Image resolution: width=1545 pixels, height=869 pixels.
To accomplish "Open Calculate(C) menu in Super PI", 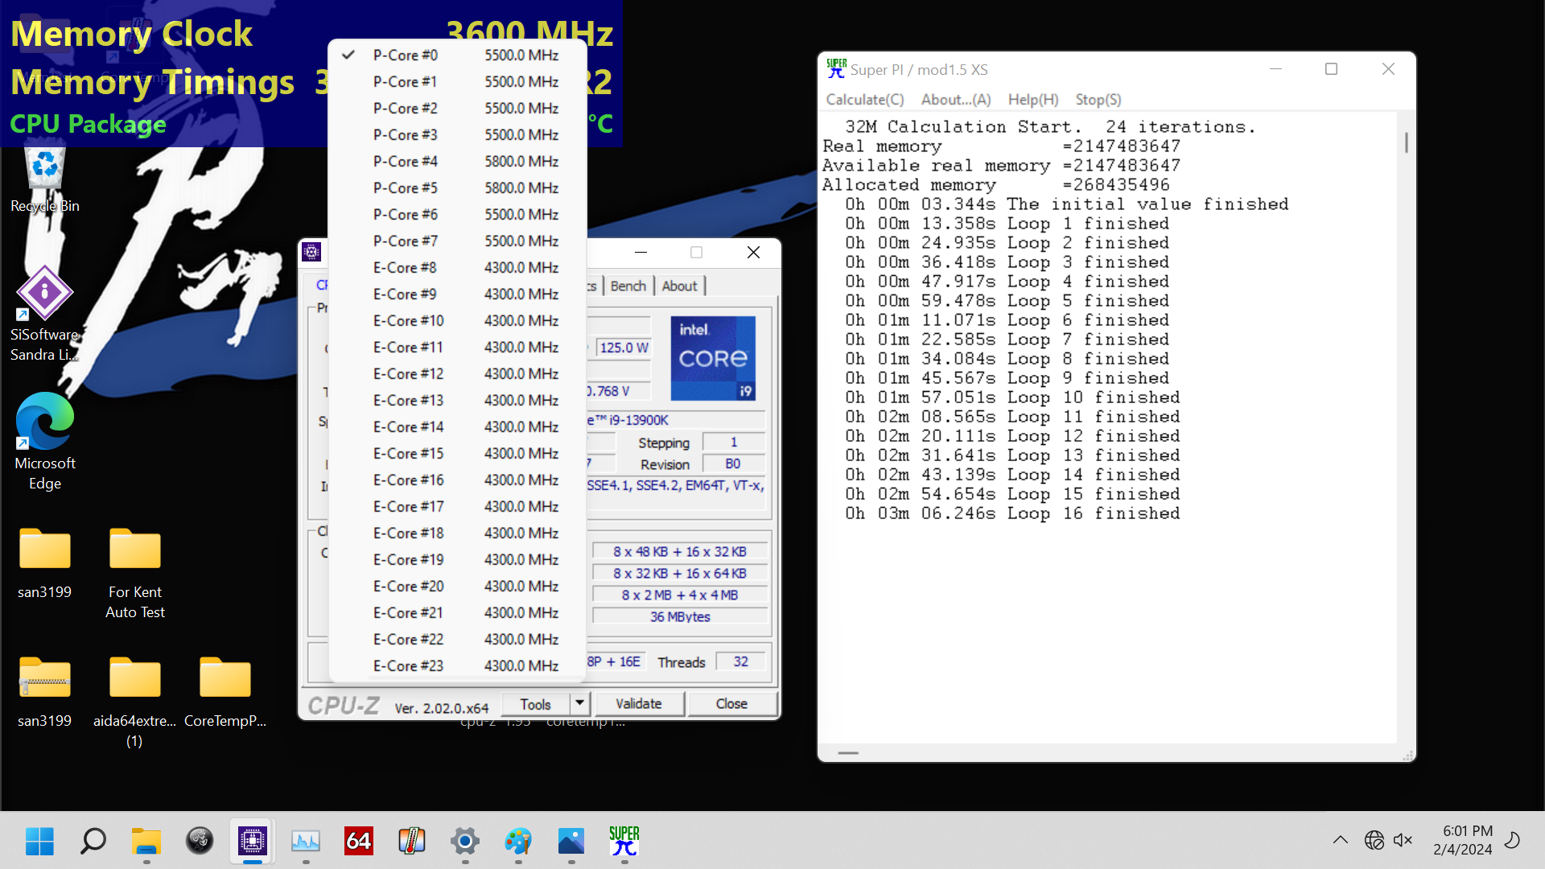I will [x=865, y=100].
